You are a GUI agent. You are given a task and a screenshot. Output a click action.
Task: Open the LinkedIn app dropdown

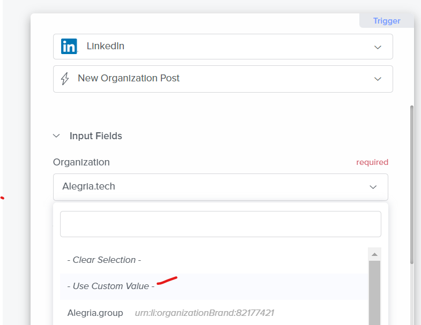[223, 47]
